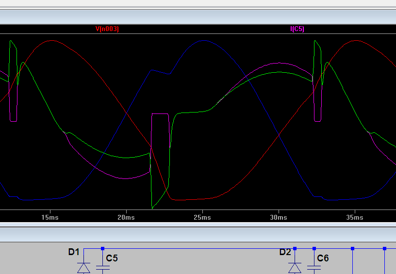Click the 25ms time axis label
Image resolution: width=396 pixels, height=274 pixels.
pyautogui.click(x=202, y=217)
